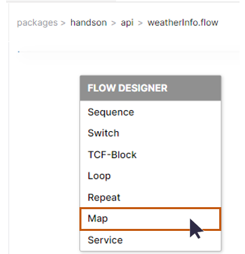Add a TCF-Block step
Screen dimensions: 245x254
point(151,155)
